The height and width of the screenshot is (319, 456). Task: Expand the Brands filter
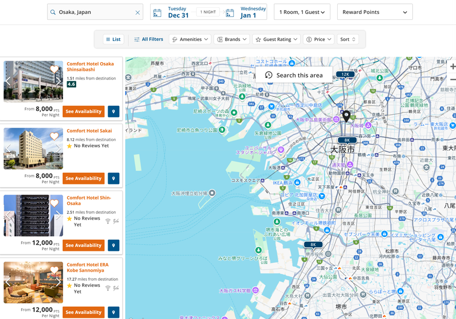[232, 39]
